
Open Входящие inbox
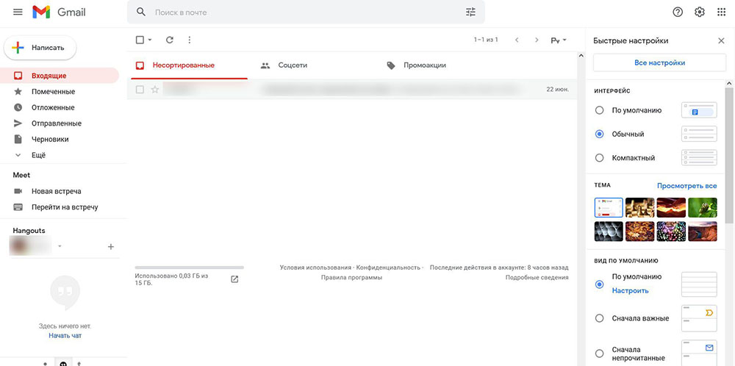coord(60,76)
